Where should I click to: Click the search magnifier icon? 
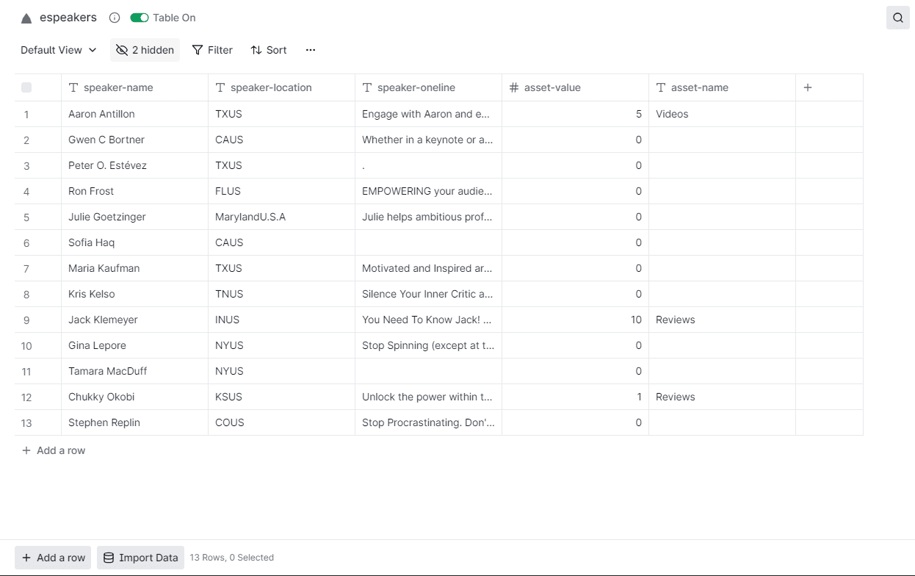click(x=897, y=18)
